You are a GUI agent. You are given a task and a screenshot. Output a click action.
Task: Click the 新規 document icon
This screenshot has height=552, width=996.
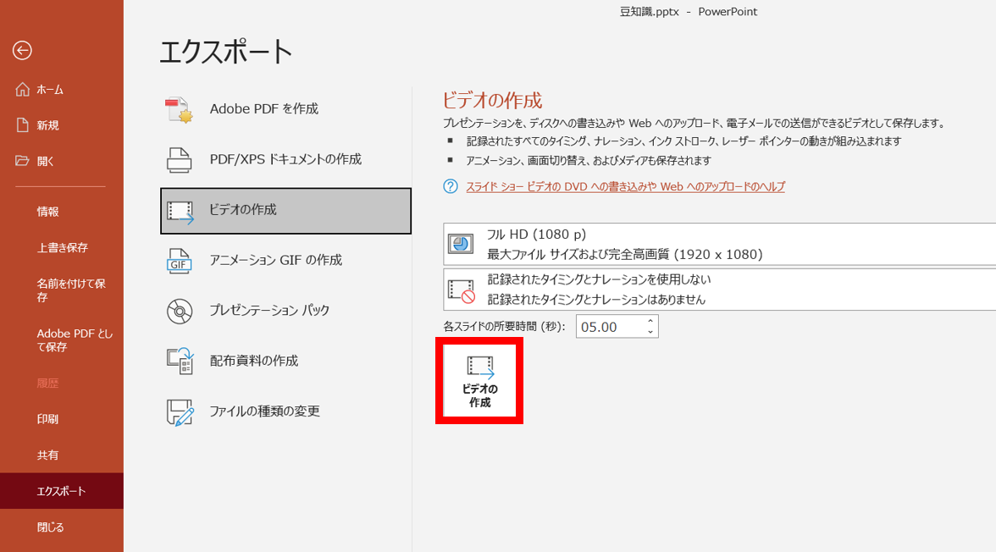coord(22,125)
